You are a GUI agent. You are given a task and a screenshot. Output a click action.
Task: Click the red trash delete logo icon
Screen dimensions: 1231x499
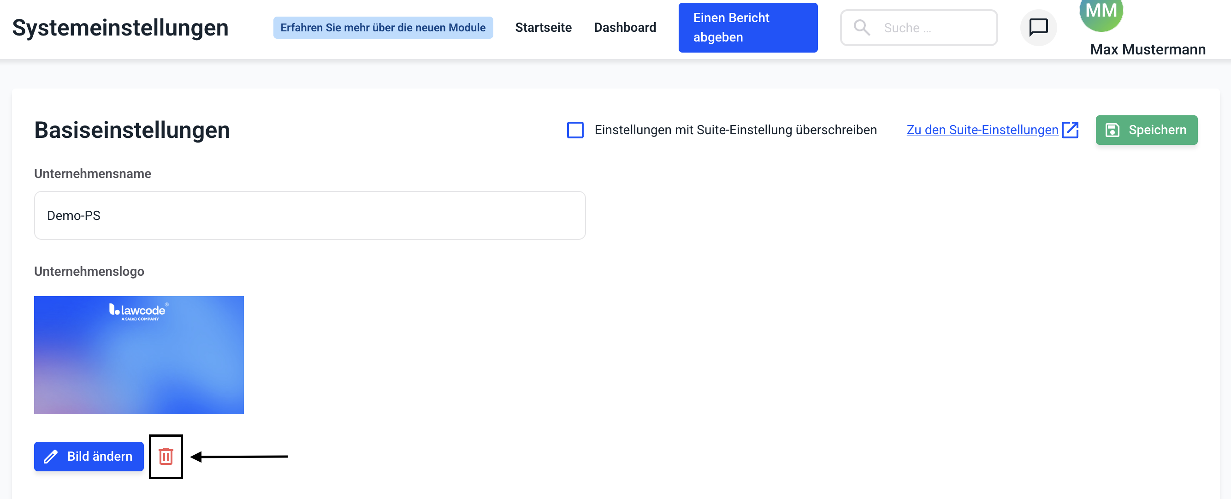coord(166,456)
